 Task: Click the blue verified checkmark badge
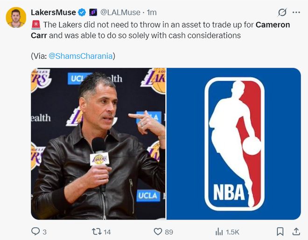[x=82, y=13]
